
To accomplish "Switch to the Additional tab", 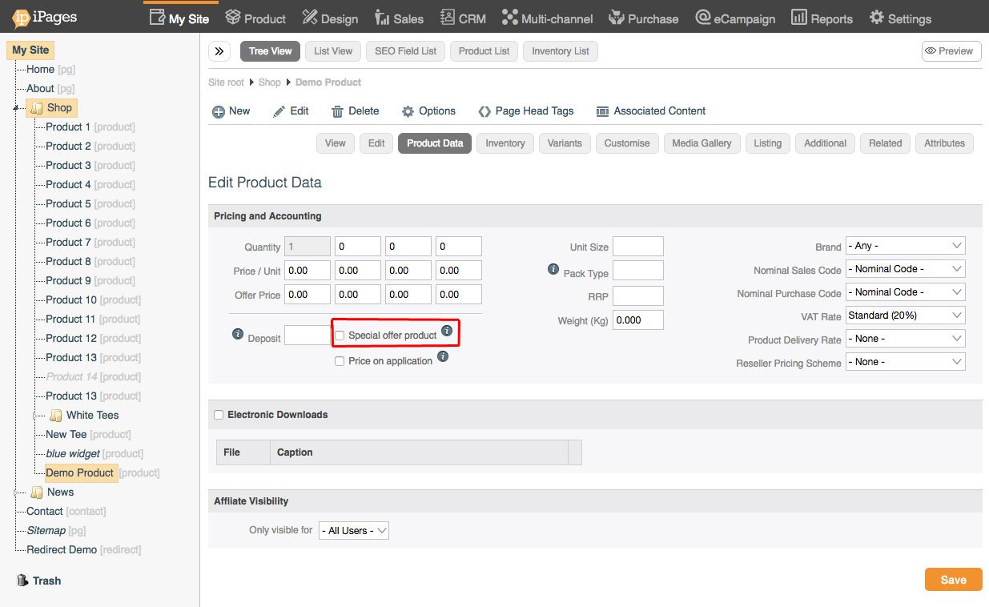I will click(x=825, y=143).
